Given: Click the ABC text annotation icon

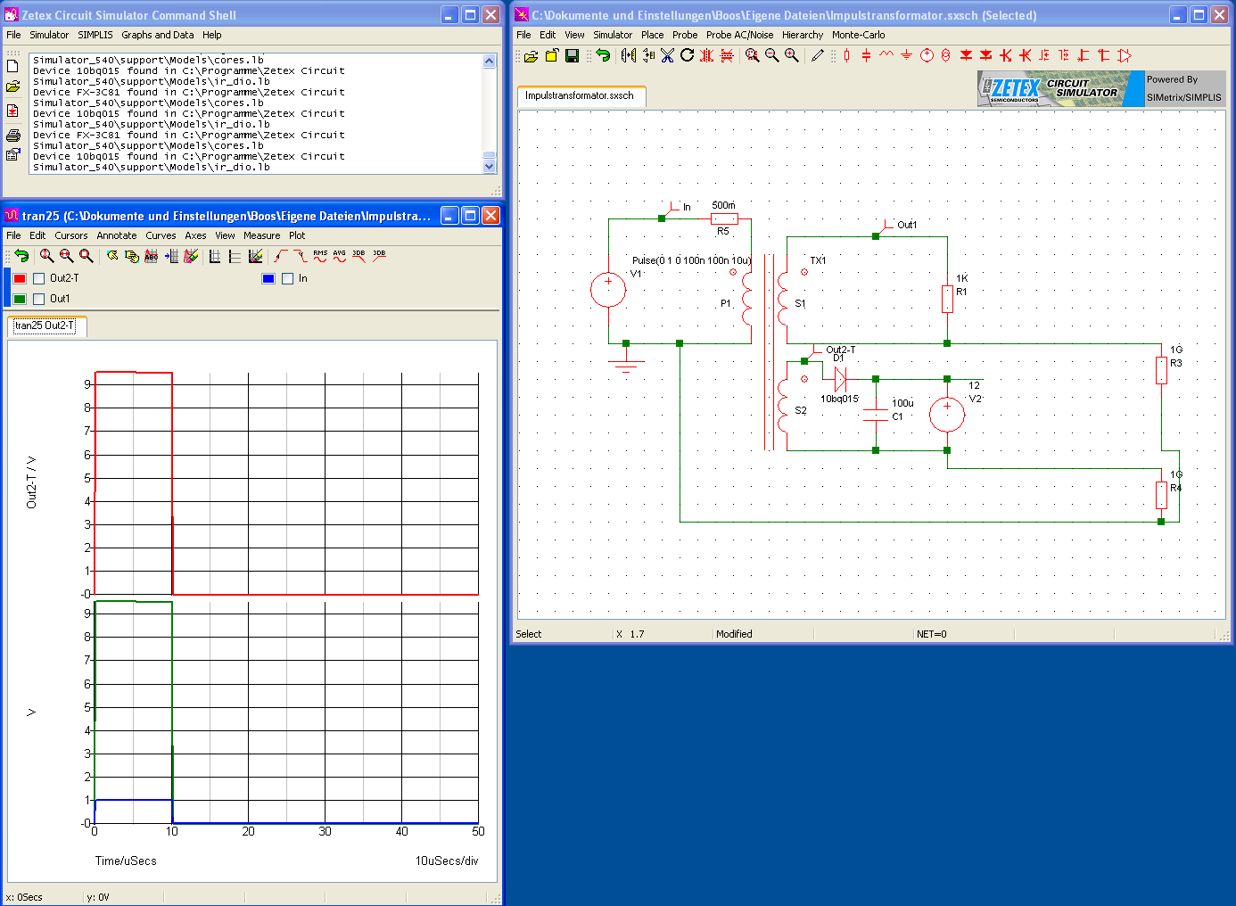Looking at the screenshot, I should pos(151,256).
